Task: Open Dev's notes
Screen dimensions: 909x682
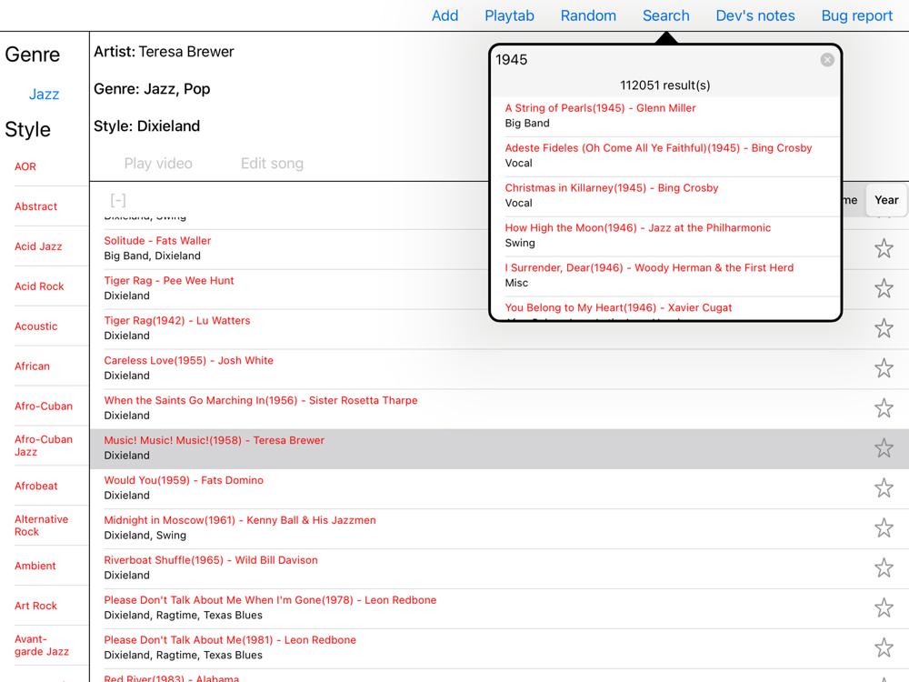Action: 754,15
